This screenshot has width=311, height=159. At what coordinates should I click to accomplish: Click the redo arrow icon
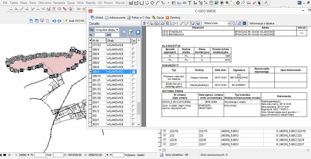pos(59,21)
